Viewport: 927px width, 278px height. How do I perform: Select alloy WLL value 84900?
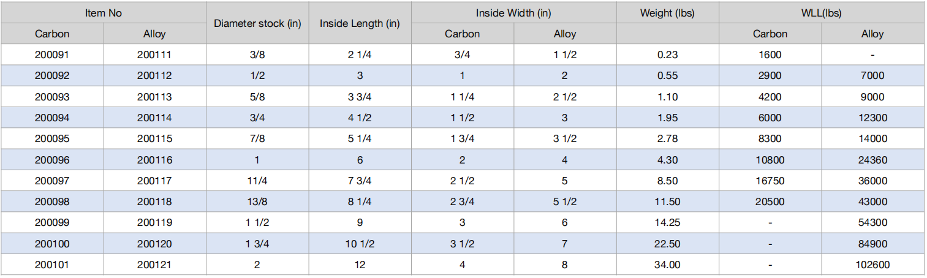click(x=872, y=244)
